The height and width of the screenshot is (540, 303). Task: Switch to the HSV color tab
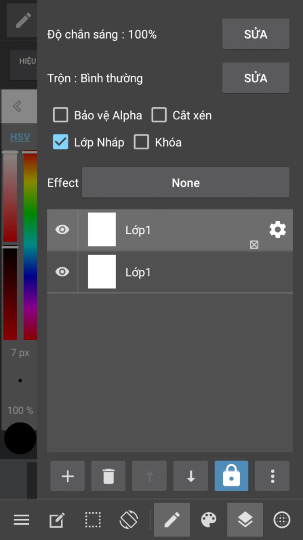click(x=20, y=137)
